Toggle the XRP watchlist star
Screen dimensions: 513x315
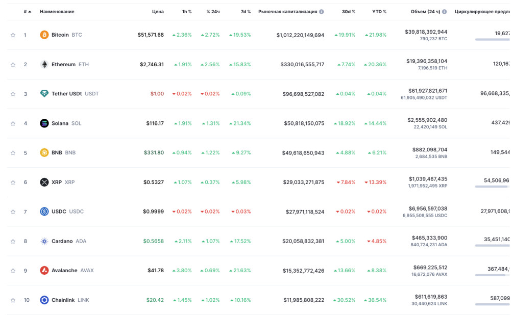pyautogui.click(x=13, y=182)
